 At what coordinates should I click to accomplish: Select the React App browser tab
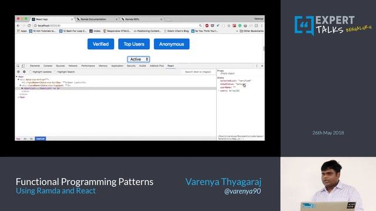click(x=52, y=19)
